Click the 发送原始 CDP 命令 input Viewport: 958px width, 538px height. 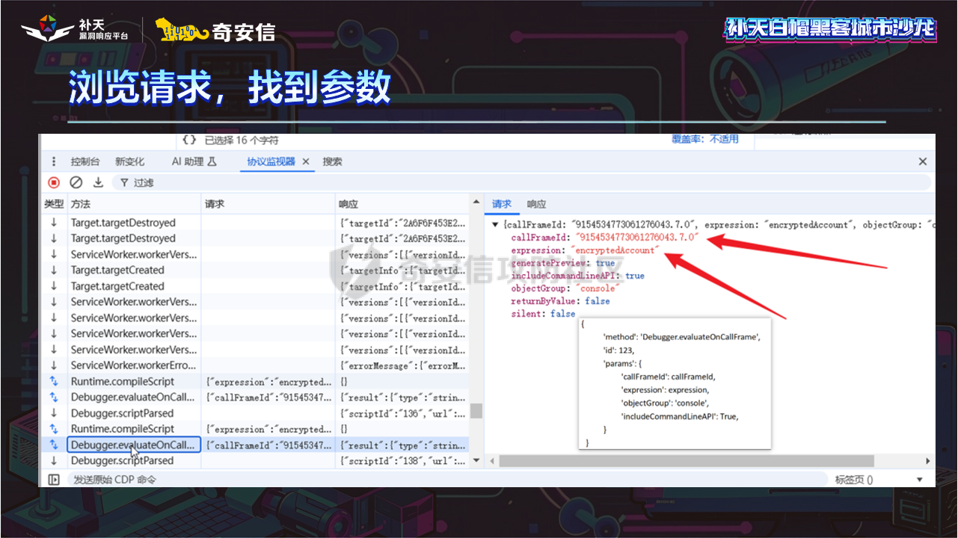pyautogui.click(x=449, y=480)
